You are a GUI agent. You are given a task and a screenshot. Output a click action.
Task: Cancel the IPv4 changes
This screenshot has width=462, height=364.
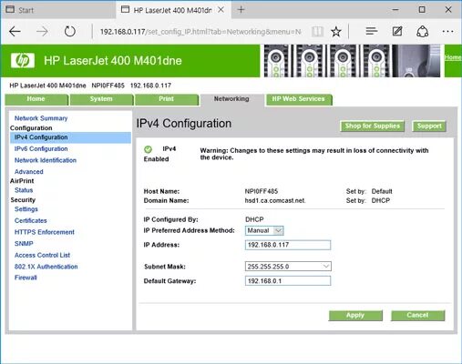point(417,316)
